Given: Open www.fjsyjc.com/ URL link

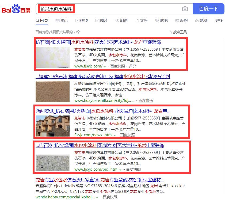Looking at the screenshot, I should (x=88, y=66).
